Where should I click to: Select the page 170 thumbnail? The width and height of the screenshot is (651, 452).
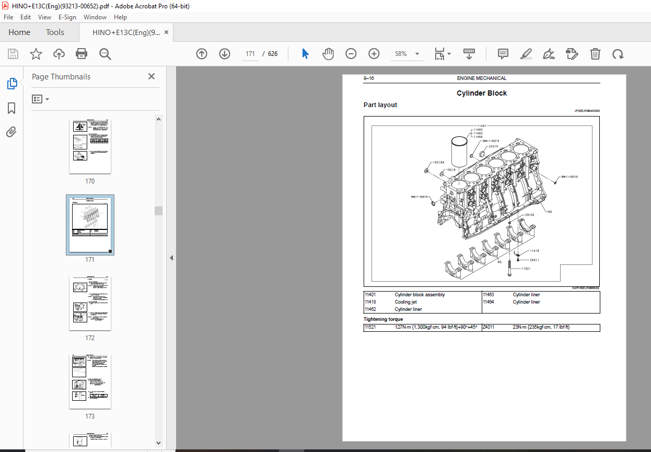pos(90,146)
